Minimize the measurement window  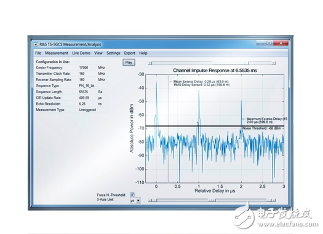261,43
